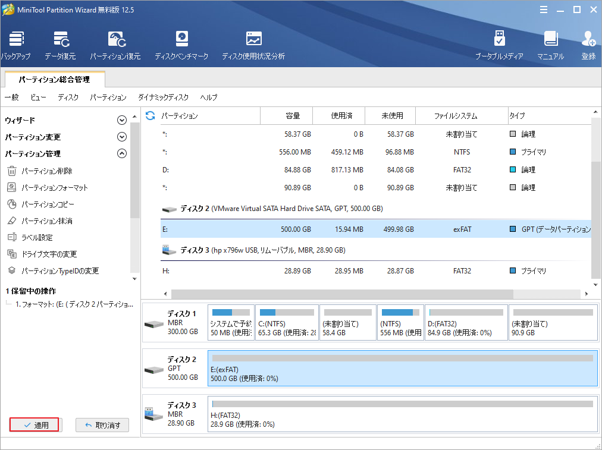The width and height of the screenshot is (602, 450).
Task: Open the hamburger menu in title bar
Action: 544,10
